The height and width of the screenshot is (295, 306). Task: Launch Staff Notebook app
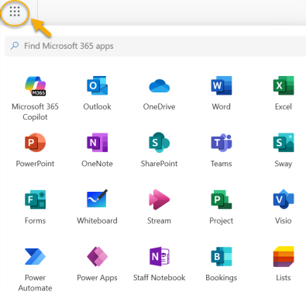(x=160, y=256)
